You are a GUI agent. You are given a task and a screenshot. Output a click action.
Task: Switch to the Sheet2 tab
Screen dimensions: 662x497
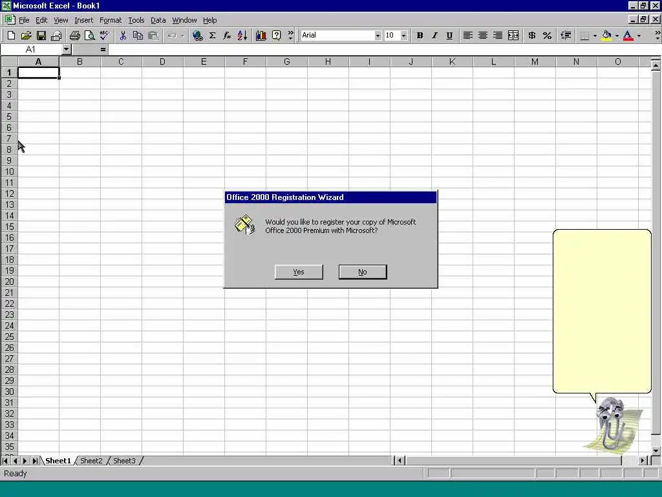tap(91, 461)
